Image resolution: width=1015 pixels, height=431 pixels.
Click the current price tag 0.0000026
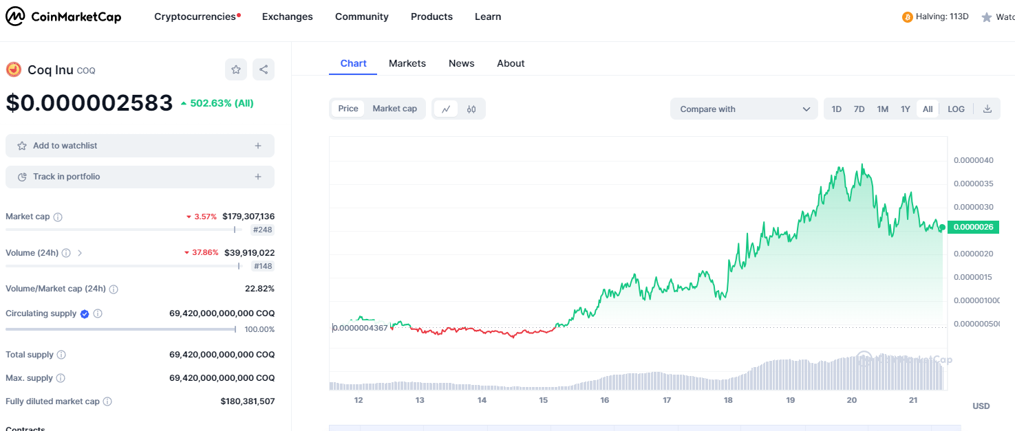972,227
